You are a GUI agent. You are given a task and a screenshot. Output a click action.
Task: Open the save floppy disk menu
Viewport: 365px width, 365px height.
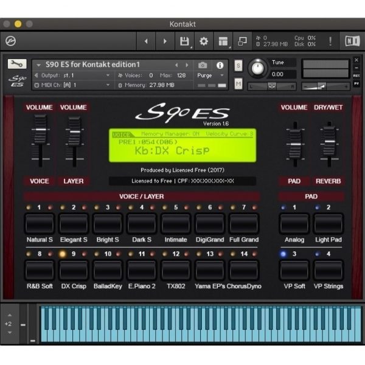[x=184, y=41]
